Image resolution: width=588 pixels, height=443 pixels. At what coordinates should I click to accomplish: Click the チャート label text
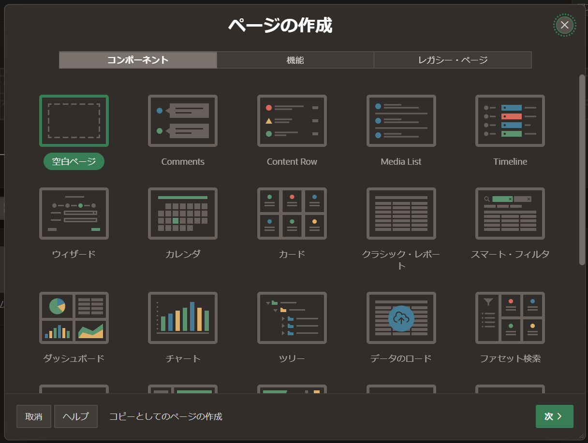click(183, 358)
